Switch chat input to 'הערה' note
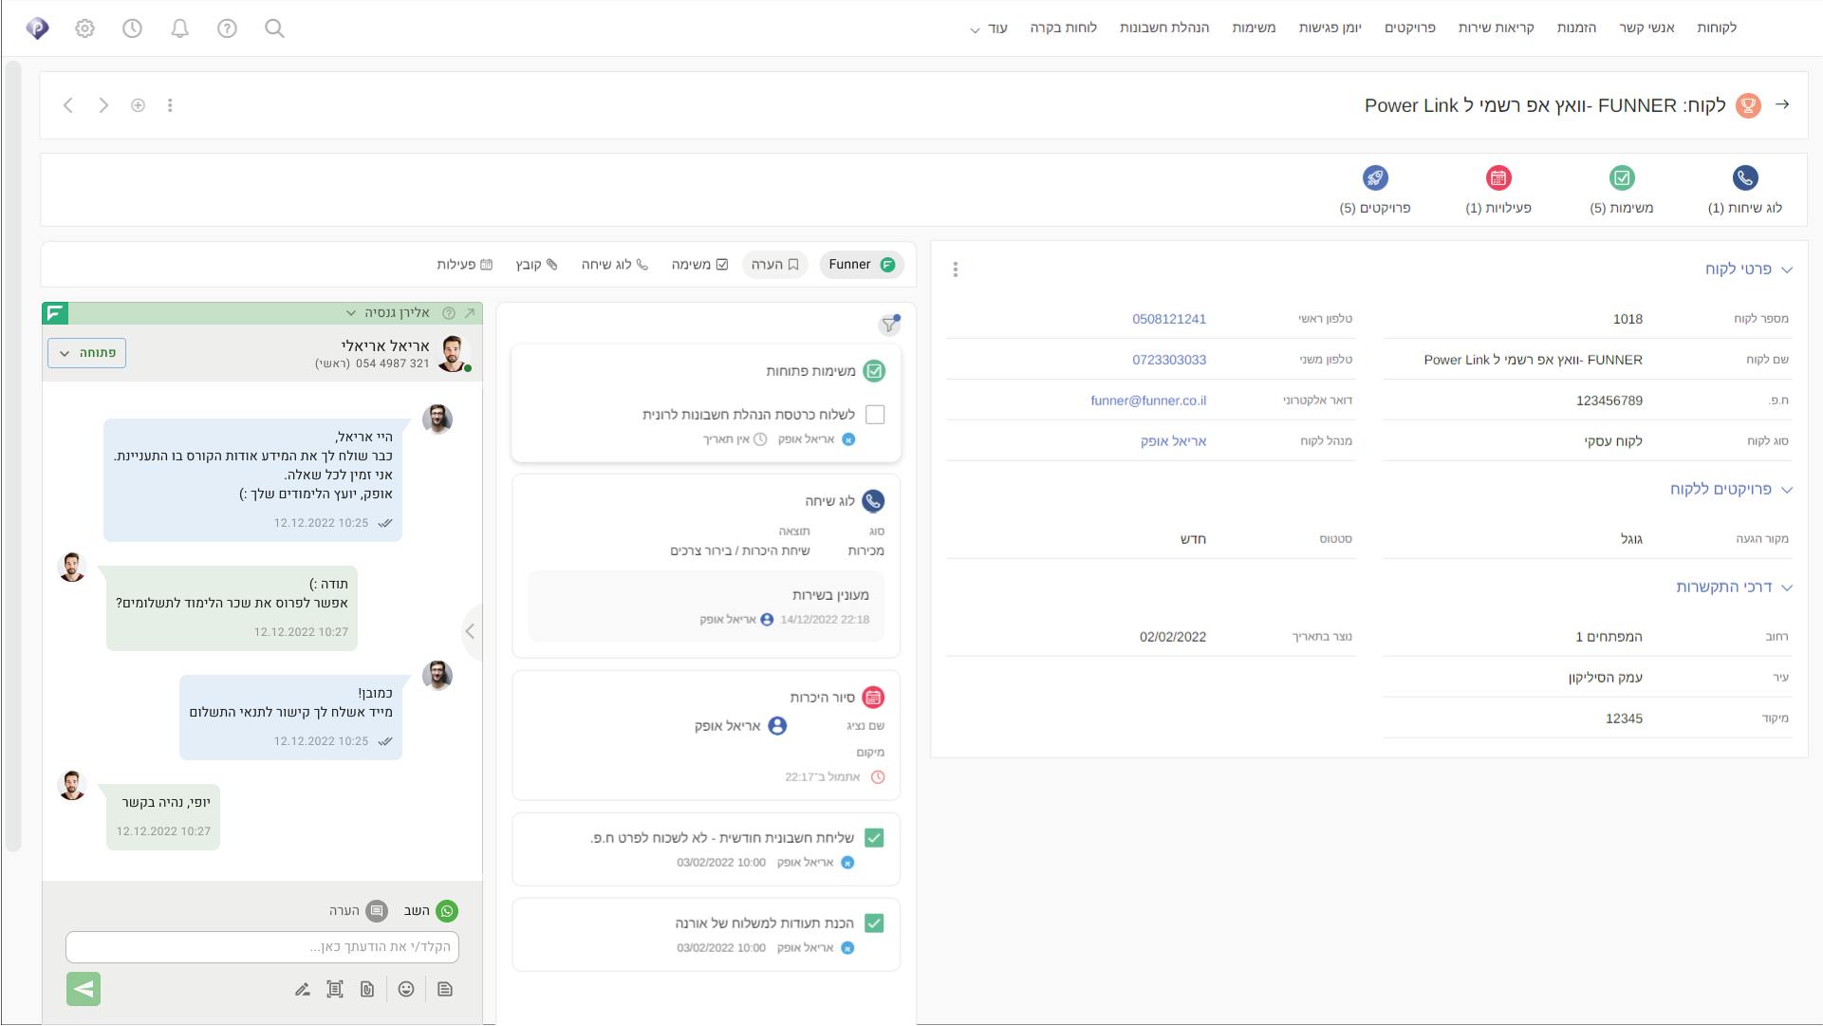The width and height of the screenshot is (1823, 1026). coord(358,911)
